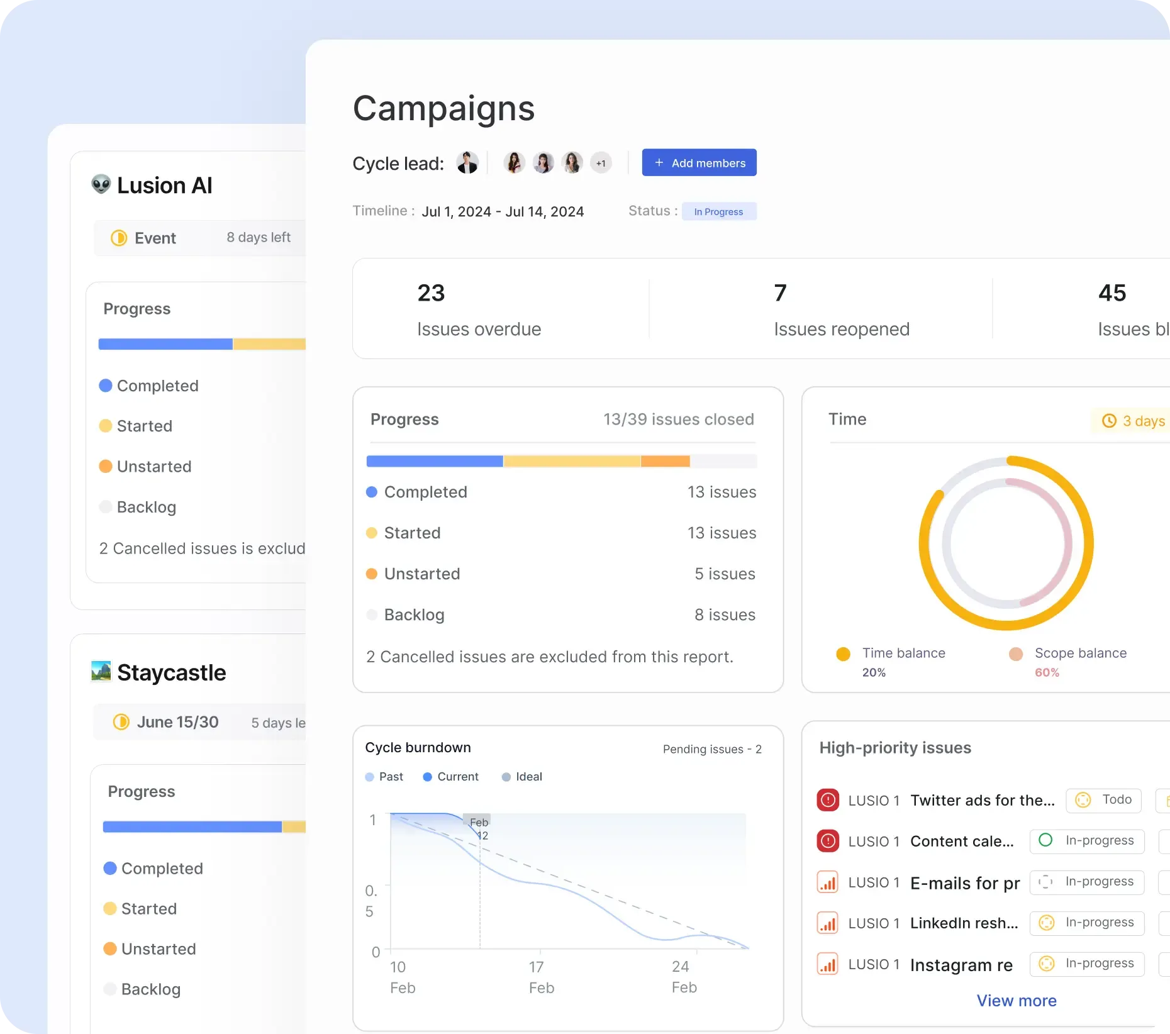
Task: Toggle the Current series in burndown legend
Action: point(450,777)
